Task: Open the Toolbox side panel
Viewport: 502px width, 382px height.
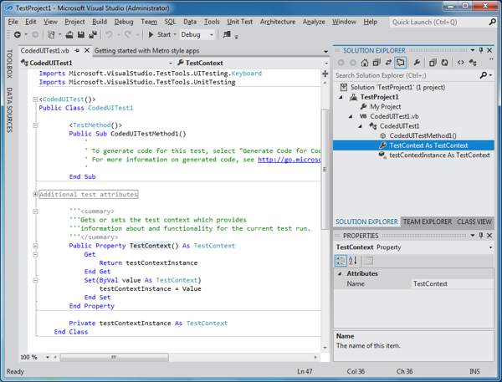Action: pyautogui.click(x=9, y=64)
